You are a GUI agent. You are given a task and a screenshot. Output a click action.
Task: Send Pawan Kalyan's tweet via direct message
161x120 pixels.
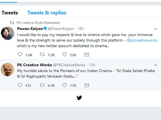tap(87, 55)
